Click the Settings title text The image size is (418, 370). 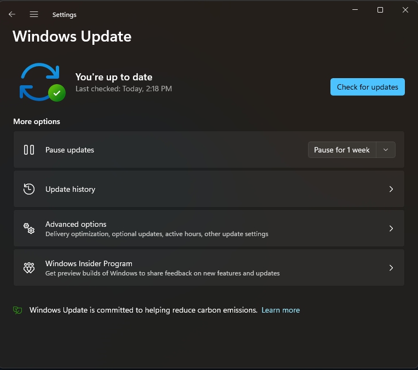pyautogui.click(x=64, y=15)
